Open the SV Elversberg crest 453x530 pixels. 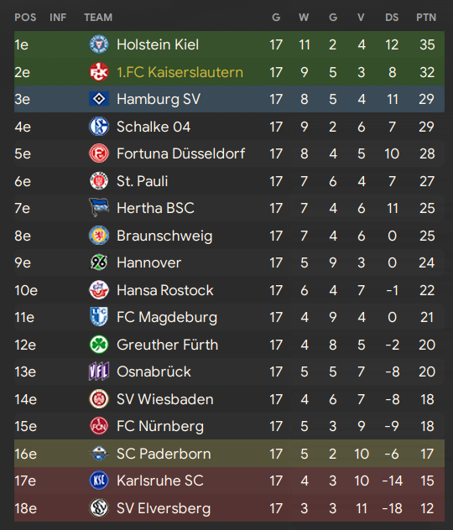[99, 508]
